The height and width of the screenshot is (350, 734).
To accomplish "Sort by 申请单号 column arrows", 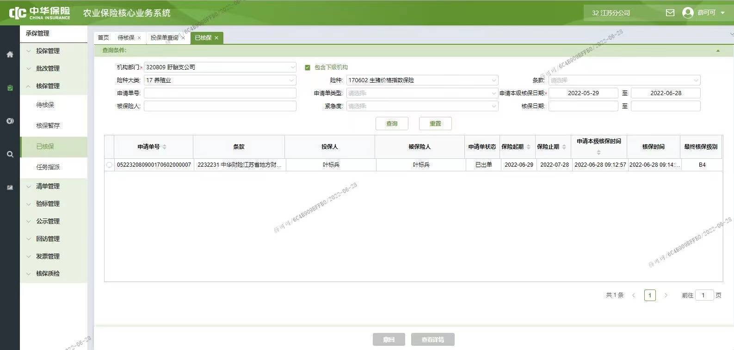I will click(165, 147).
